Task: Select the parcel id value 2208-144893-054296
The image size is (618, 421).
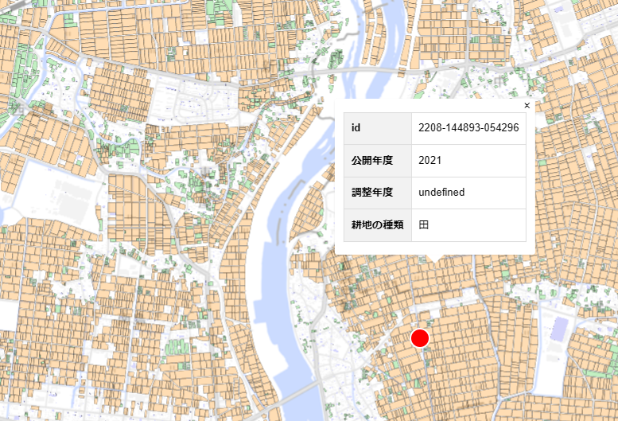Action: pyautogui.click(x=468, y=128)
